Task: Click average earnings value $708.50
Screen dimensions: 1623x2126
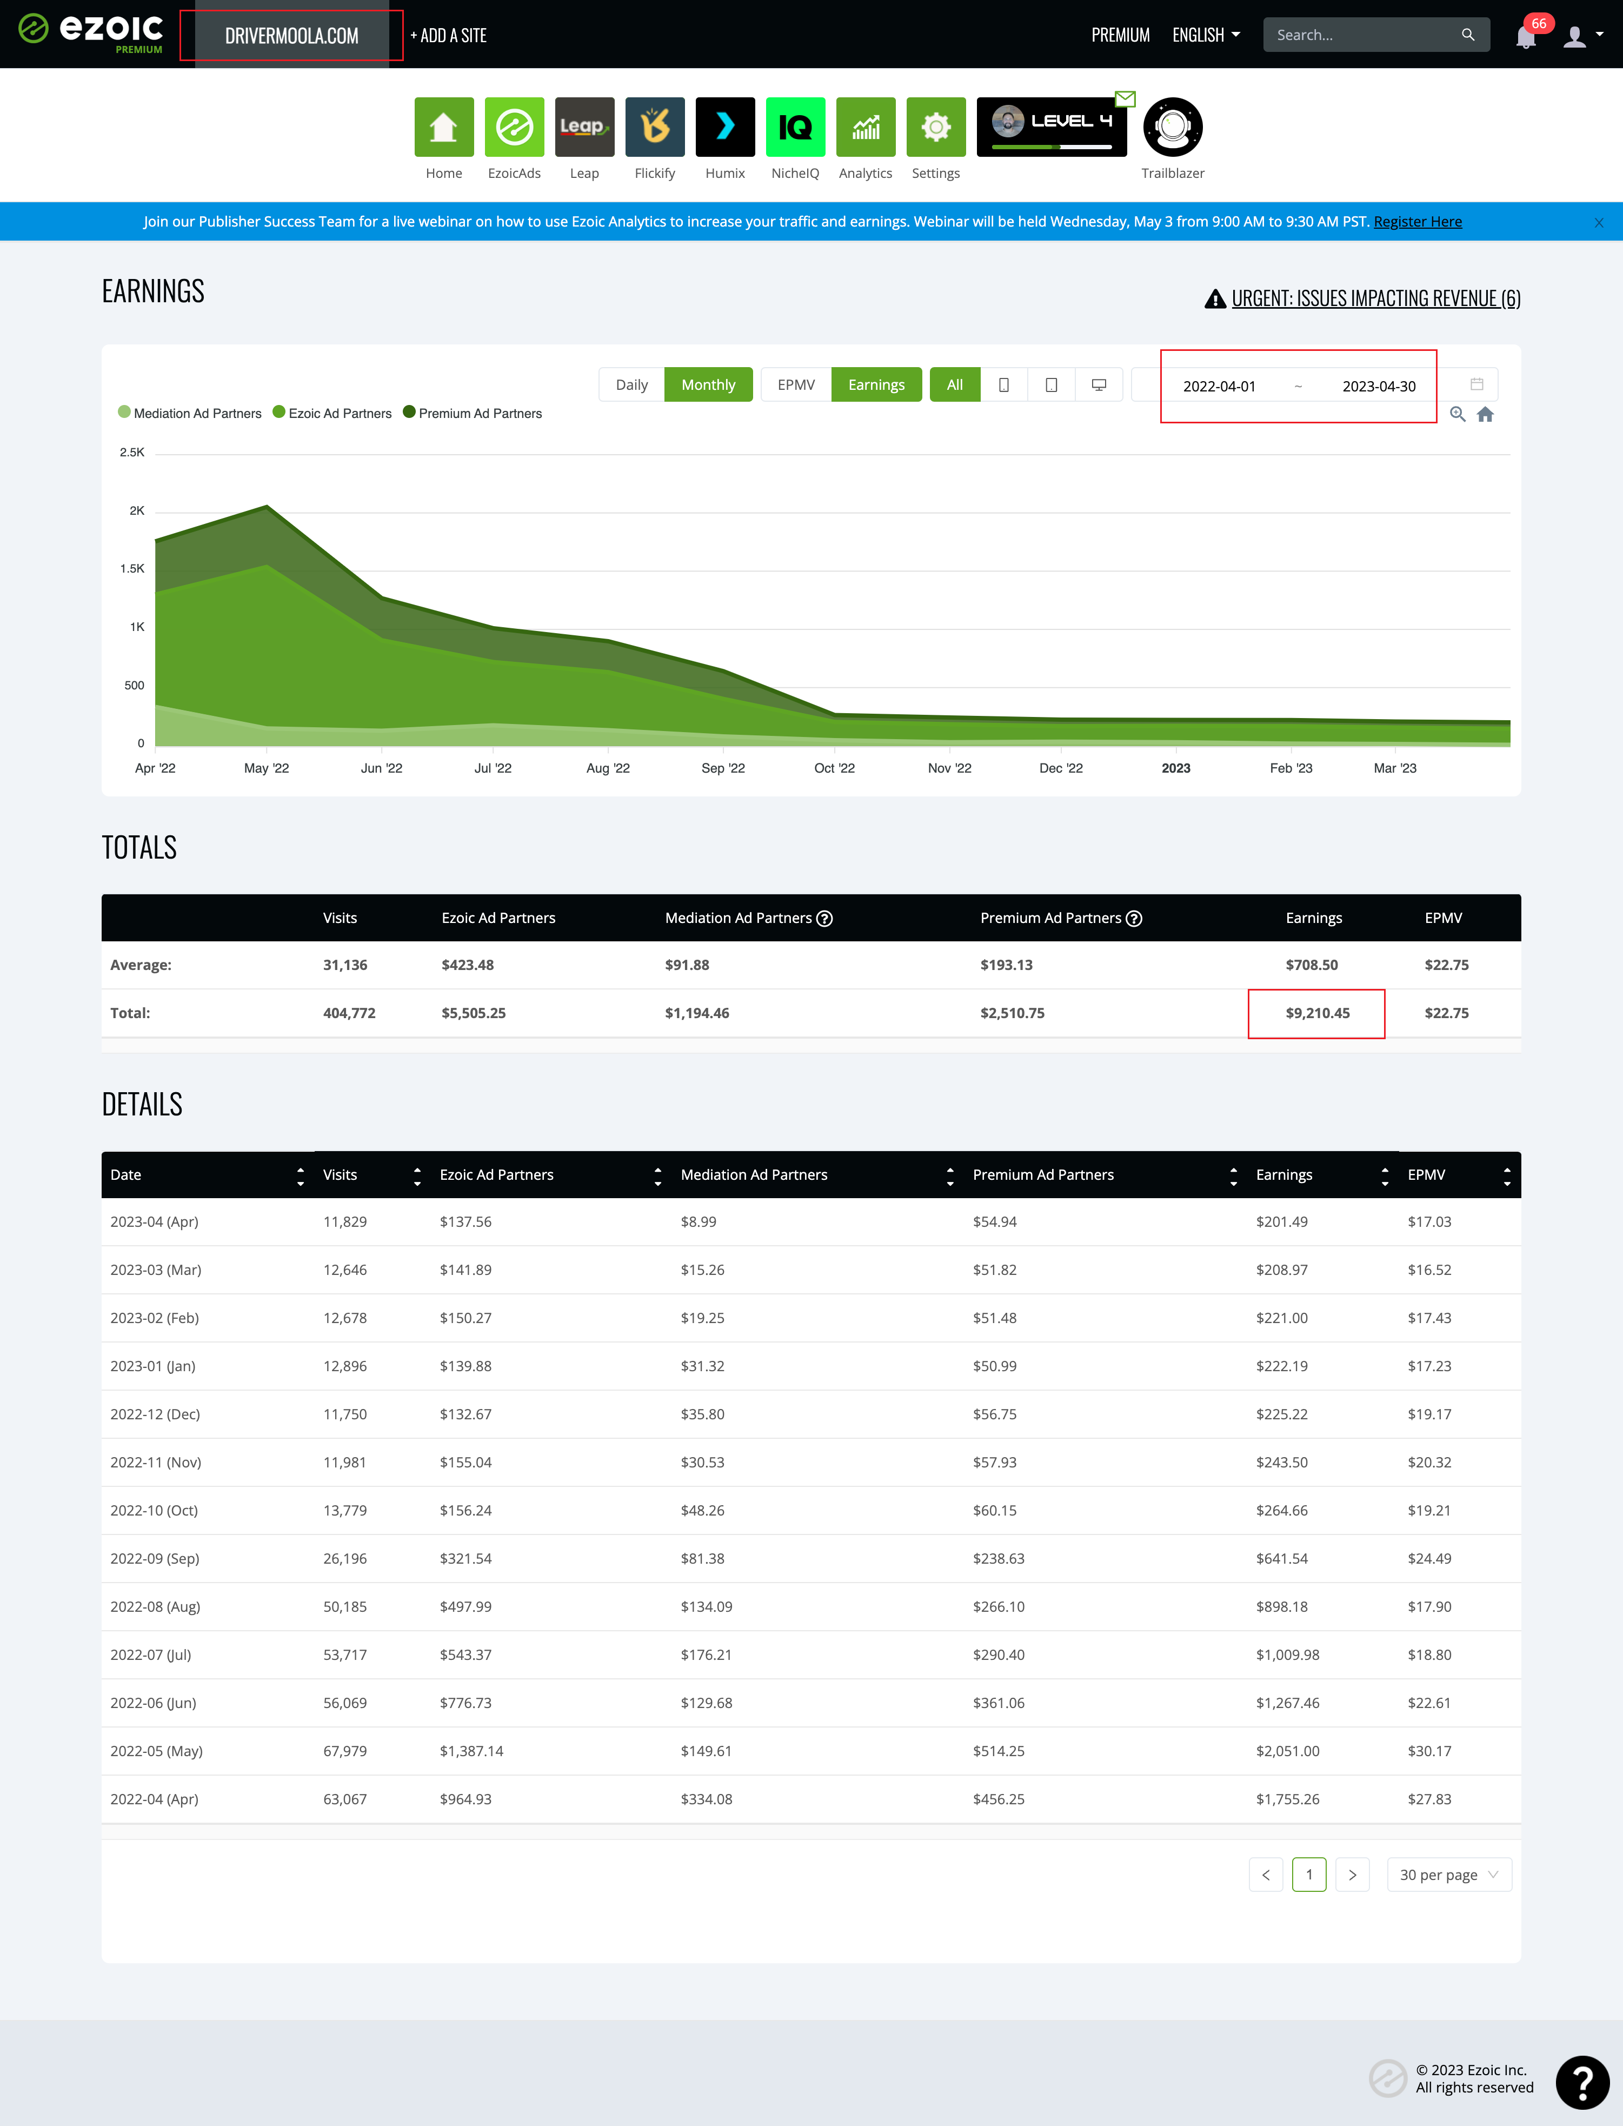Action: click(x=1312, y=965)
